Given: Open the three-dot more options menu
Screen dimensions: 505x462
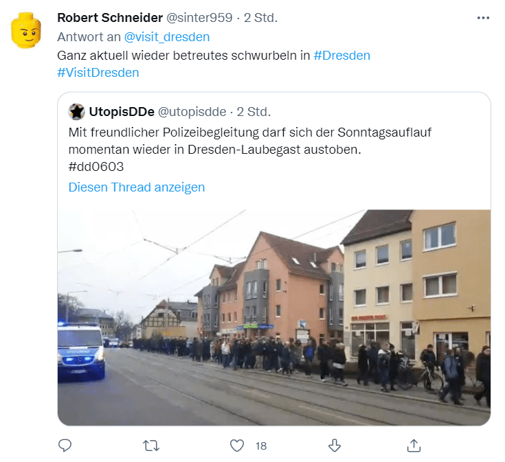Looking at the screenshot, I should tap(483, 18).
